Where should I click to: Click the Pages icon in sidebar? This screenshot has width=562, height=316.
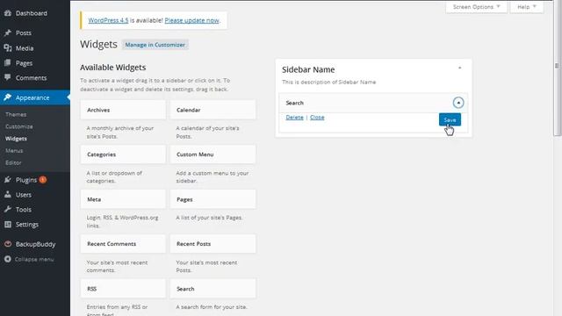[x=8, y=63]
